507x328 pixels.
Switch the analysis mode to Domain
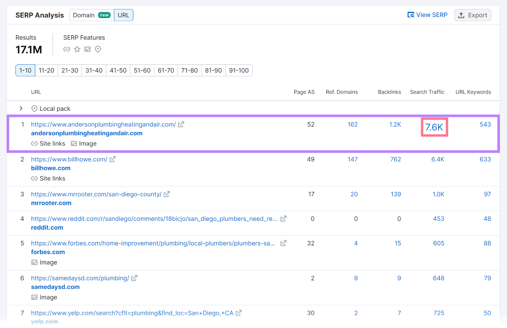pos(84,15)
